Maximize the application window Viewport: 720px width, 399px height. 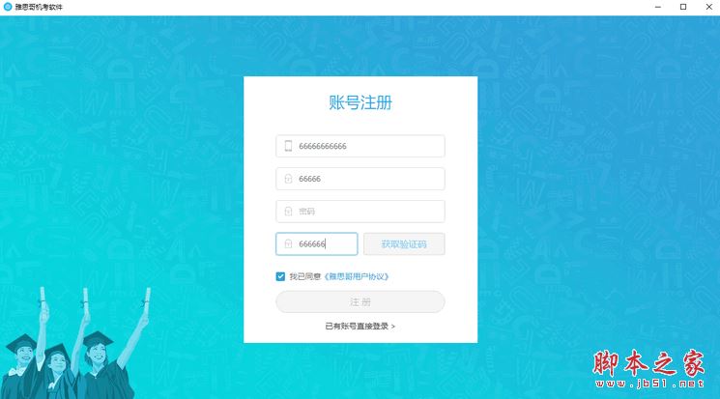point(683,7)
